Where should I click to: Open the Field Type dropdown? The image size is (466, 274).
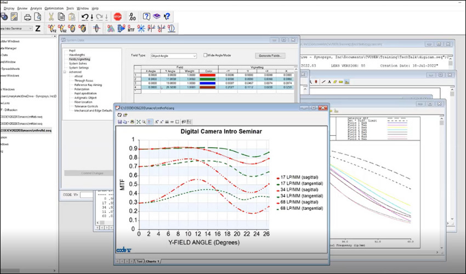[x=174, y=56]
